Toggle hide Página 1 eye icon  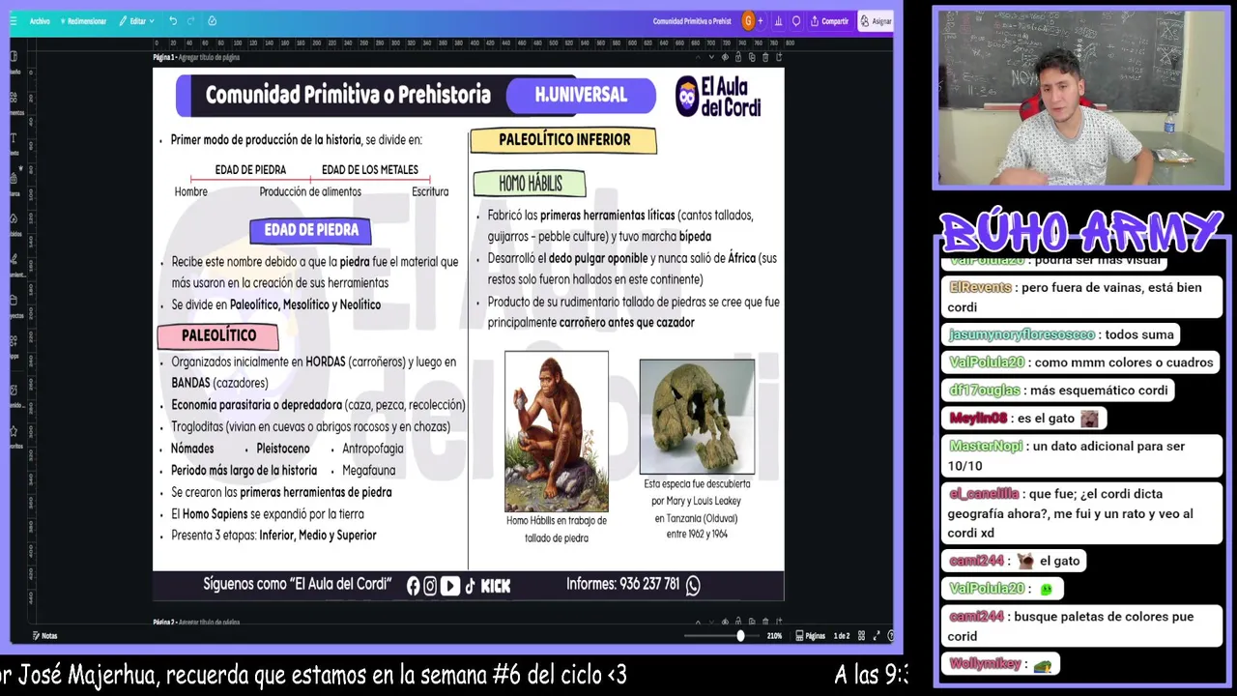pos(725,57)
